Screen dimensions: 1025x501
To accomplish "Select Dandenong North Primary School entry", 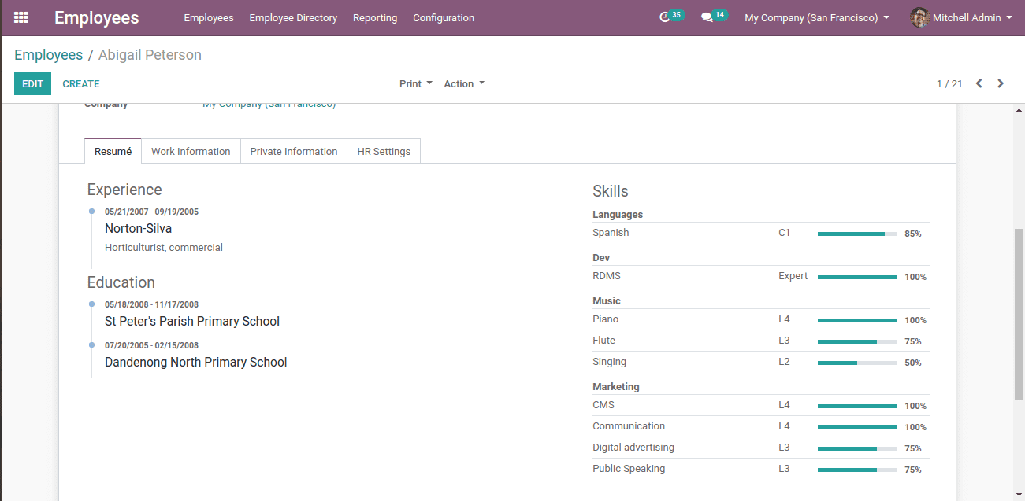I will [195, 362].
